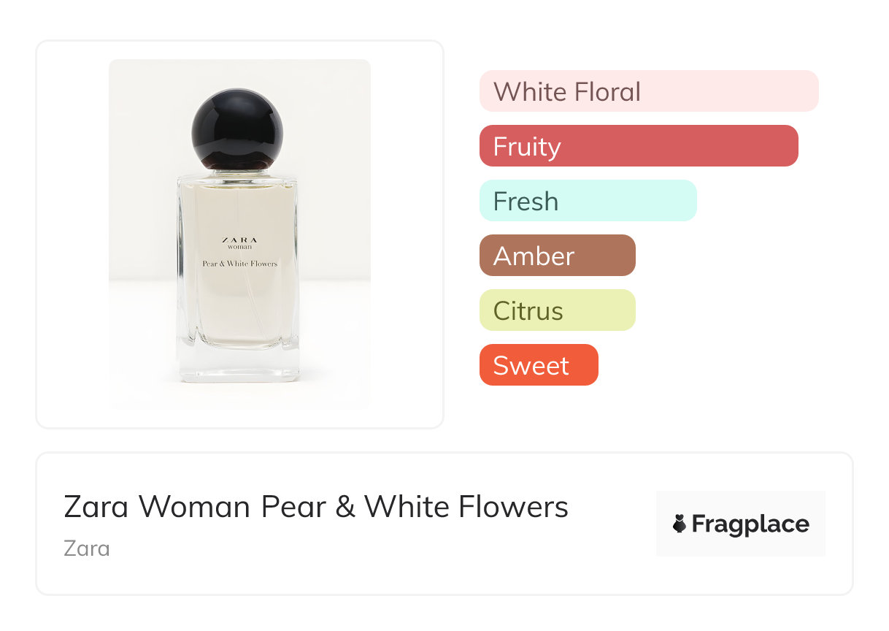Screen dimensions: 889x631
Task: Select the yellow-green Citrus accord bar
Action: pos(557,310)
